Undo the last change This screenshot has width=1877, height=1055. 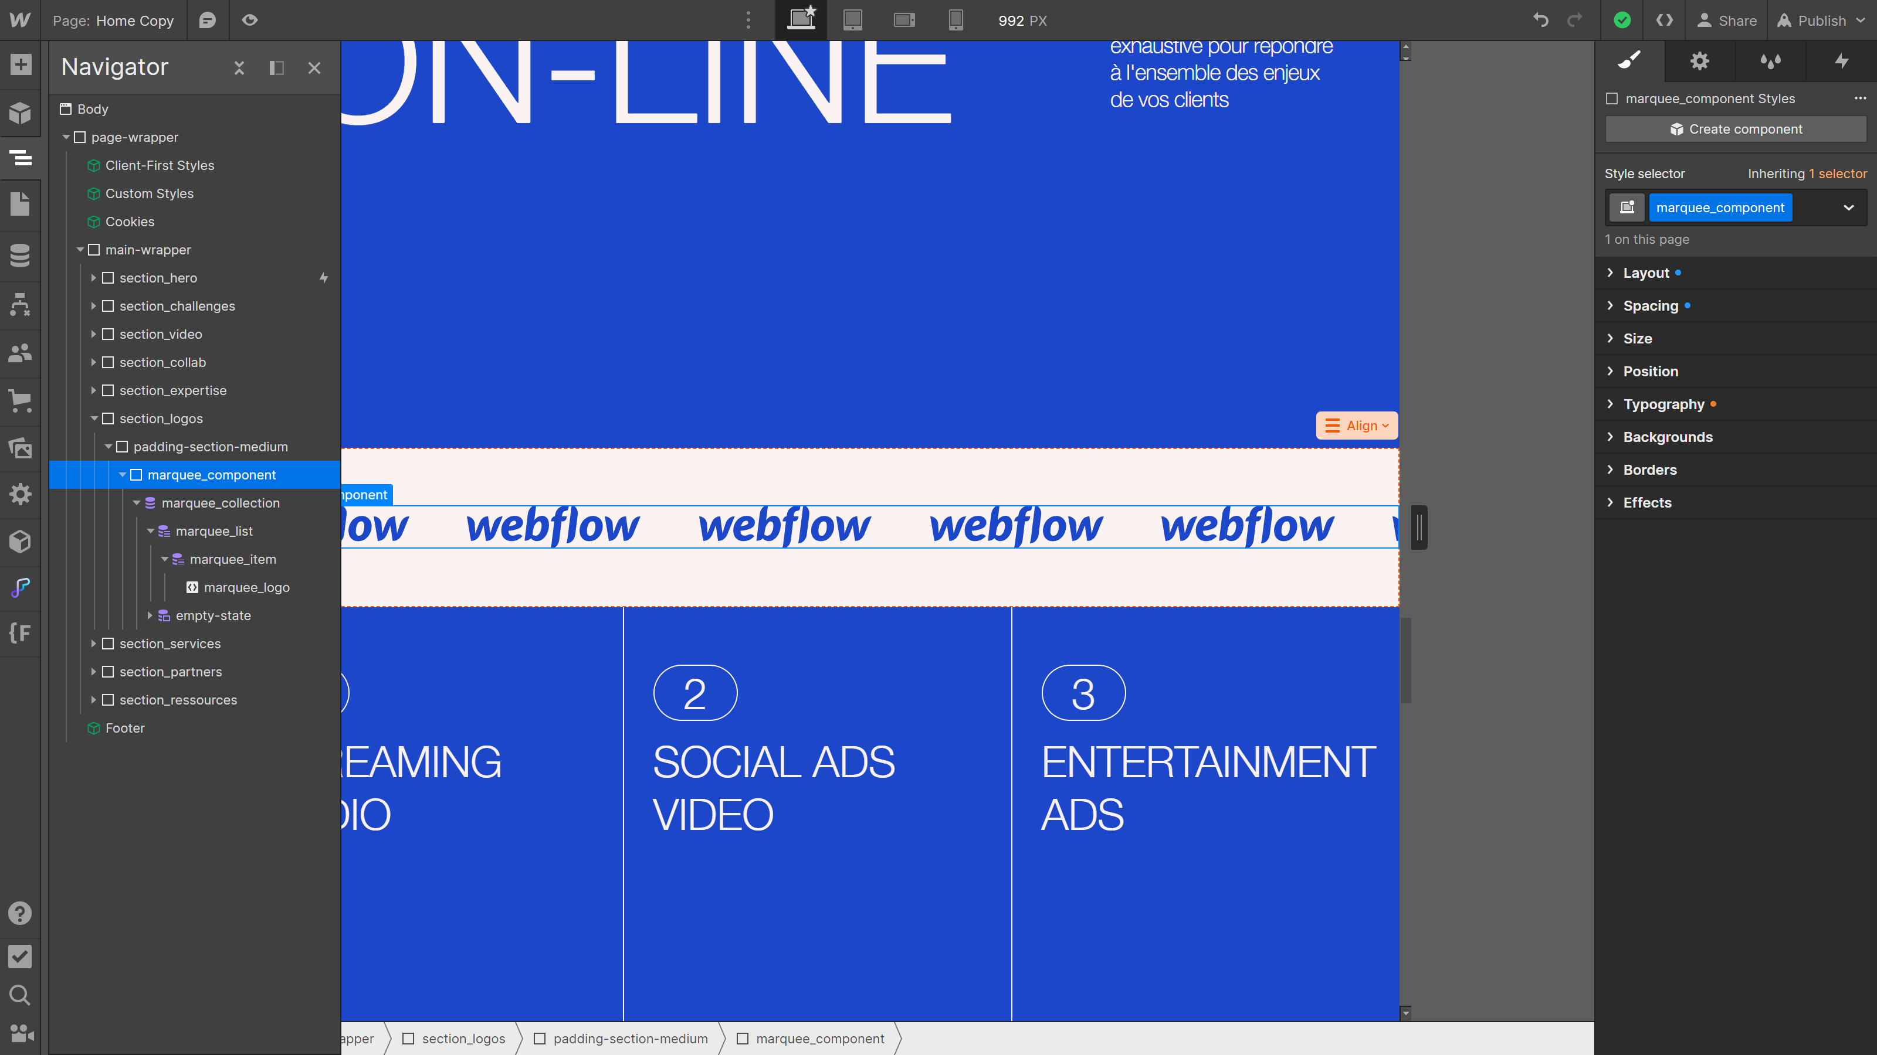(1540, 20)
